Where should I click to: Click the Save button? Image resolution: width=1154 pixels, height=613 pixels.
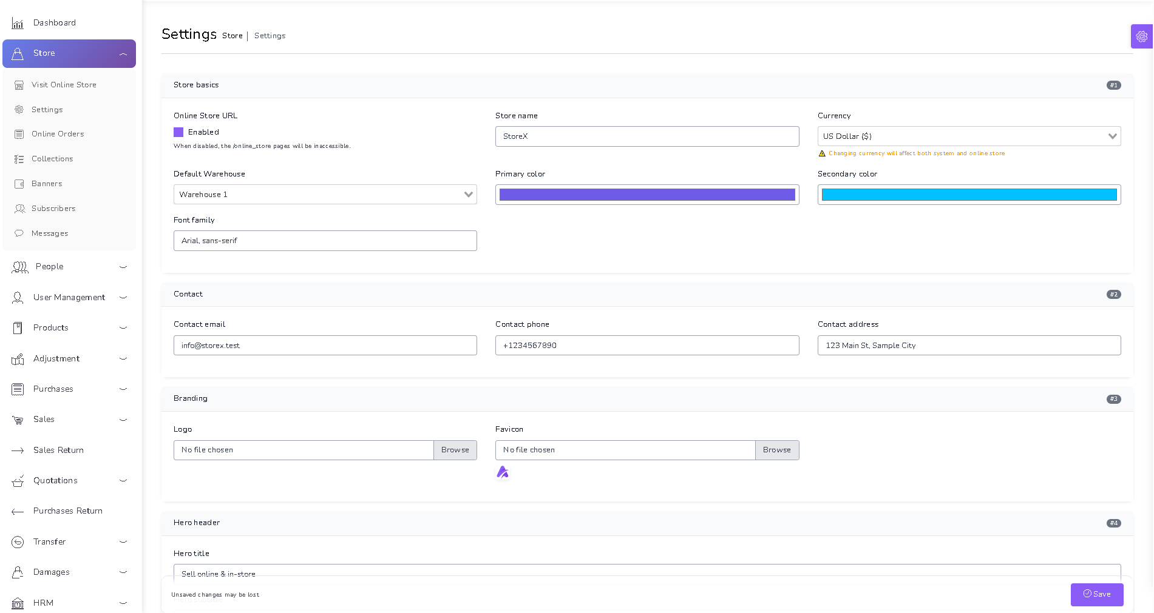[x=1097, y=595]
